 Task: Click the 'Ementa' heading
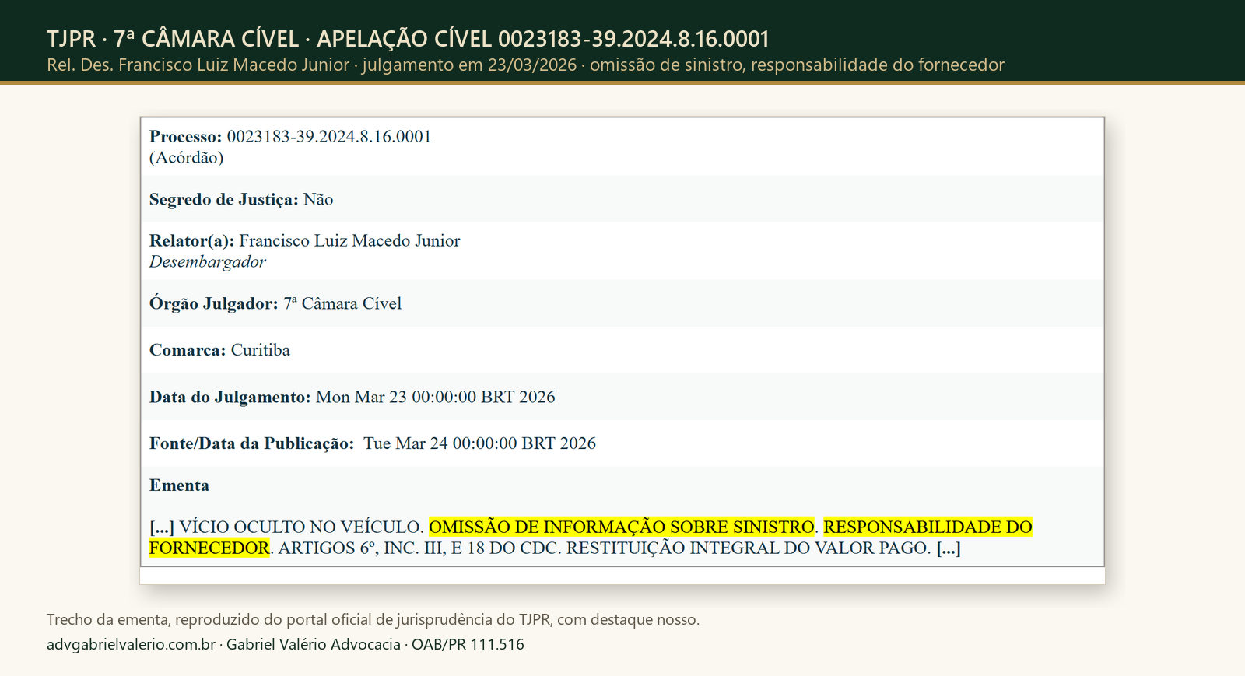(x=179, y=485)
